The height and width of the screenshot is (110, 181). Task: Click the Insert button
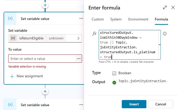(134, 104)
